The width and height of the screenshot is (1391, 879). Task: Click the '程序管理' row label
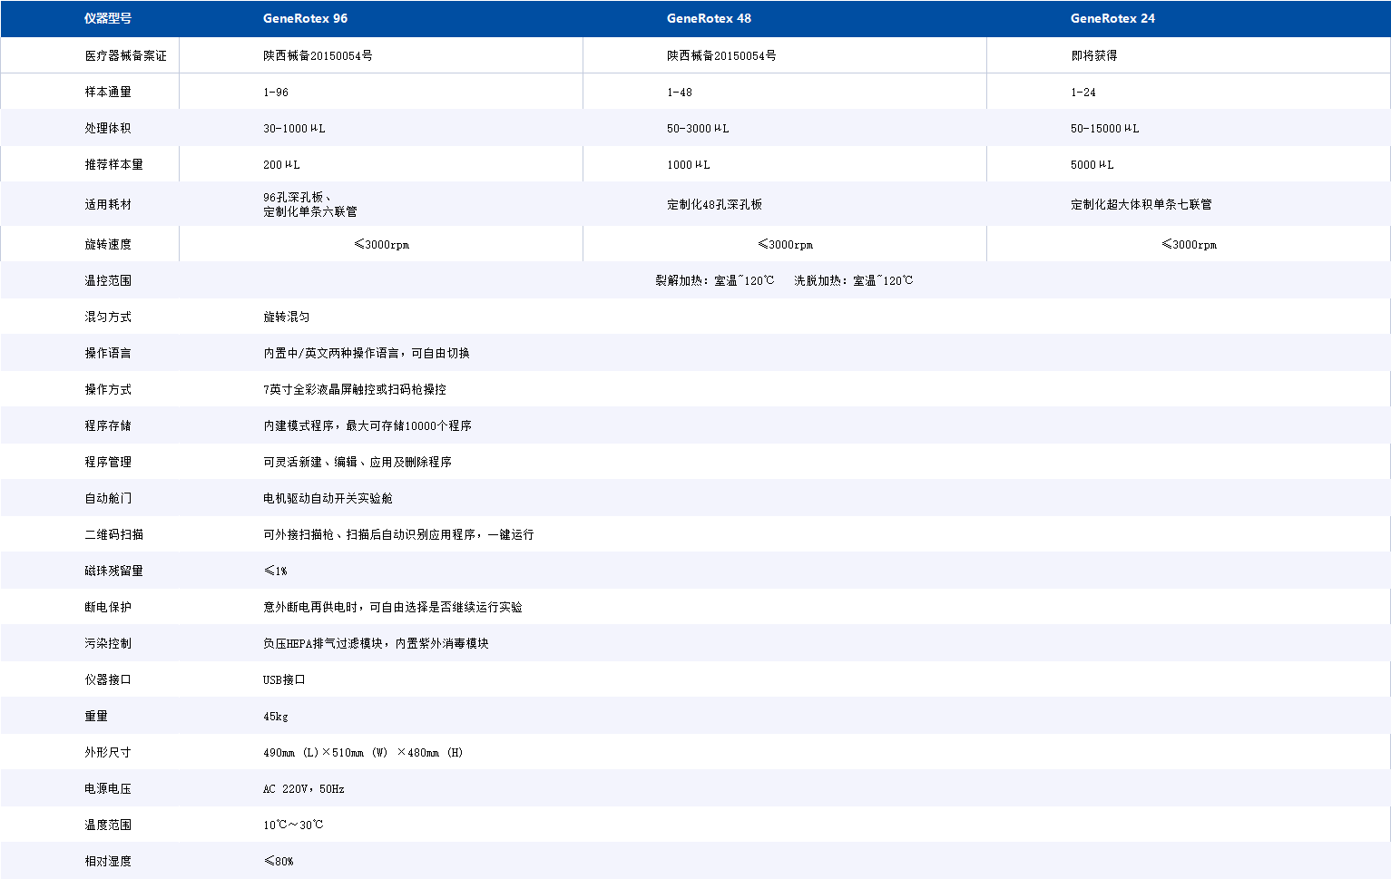tap(108, 462)
